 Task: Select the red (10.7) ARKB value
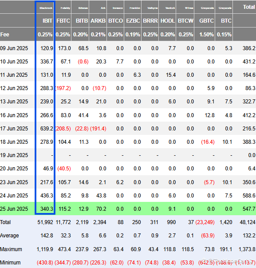click(99, 88)
